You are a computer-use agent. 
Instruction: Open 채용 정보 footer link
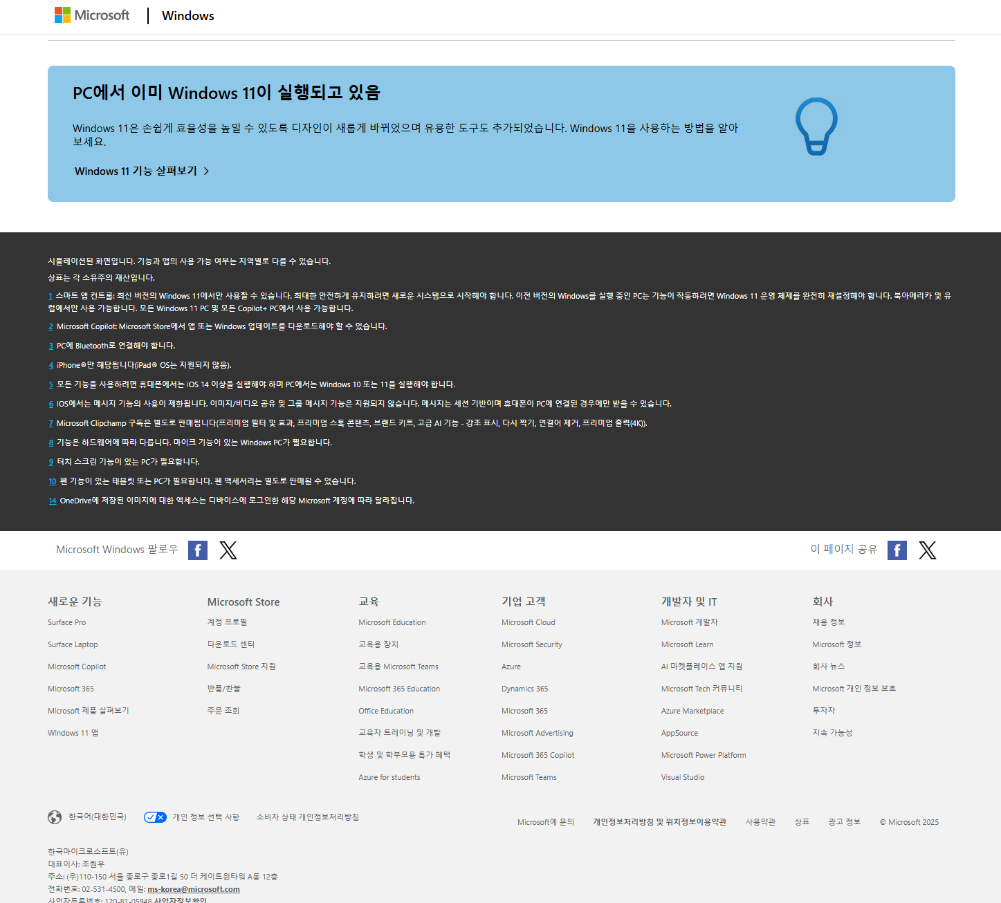pyautogui.click(x=829, y=622)
